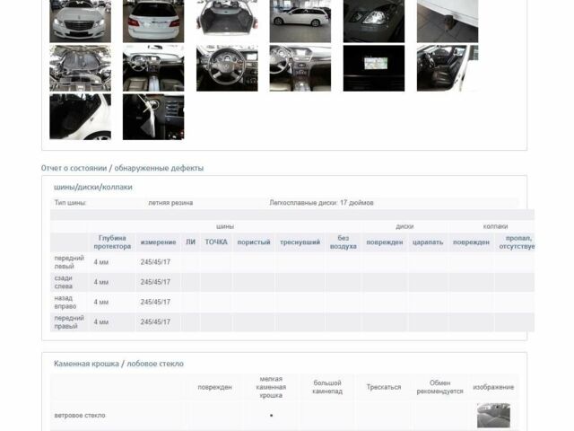
Task: Click 4 мм in передний правый row
Action: tap(101, 321)
